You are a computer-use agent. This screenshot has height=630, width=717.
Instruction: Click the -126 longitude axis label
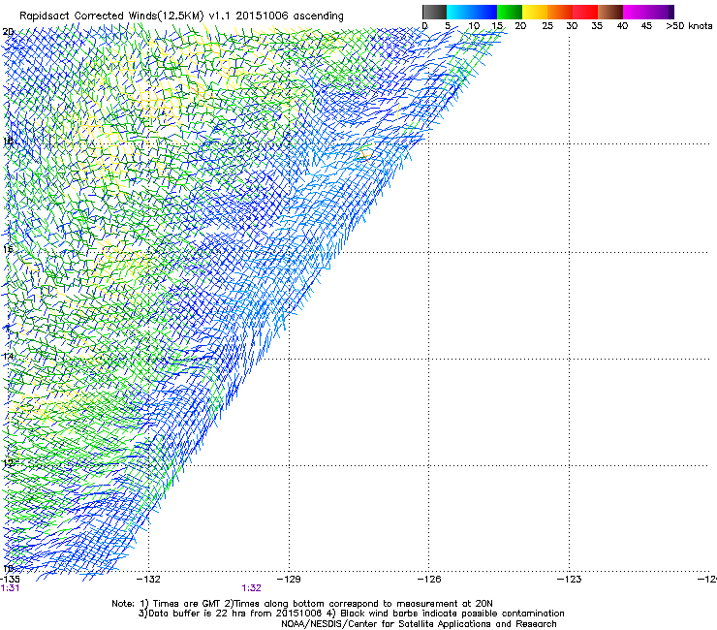click(429, 580)
